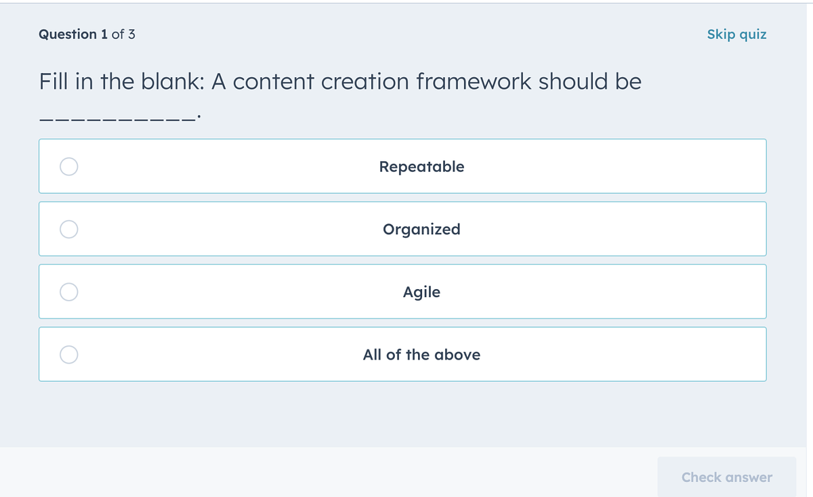This screenshot has width=813, height=497.
Task: Click the 'Agile' answer label text
Action: tap(421, 293)
